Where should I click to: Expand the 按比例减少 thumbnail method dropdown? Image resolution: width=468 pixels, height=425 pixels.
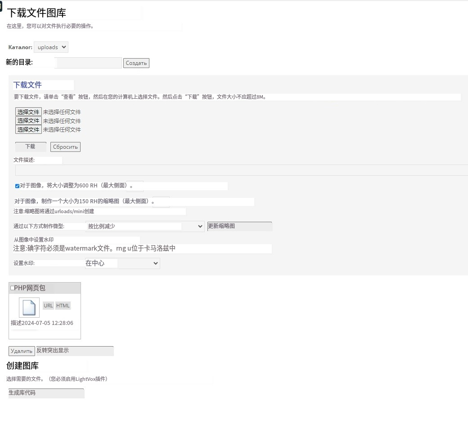[x=145, y=226]
